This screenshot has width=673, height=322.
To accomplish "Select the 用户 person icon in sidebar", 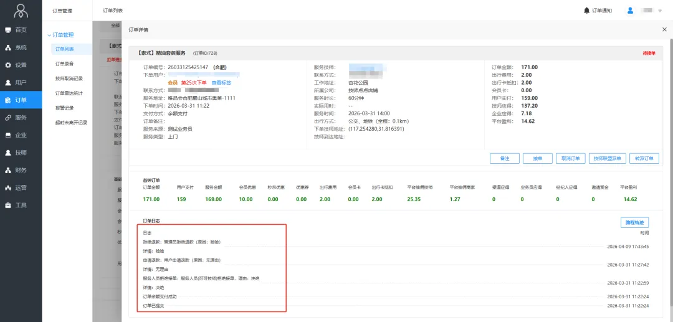I will point(8,82).
